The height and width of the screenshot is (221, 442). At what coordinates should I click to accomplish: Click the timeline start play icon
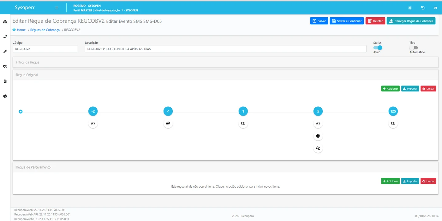(x=21, y=111)
